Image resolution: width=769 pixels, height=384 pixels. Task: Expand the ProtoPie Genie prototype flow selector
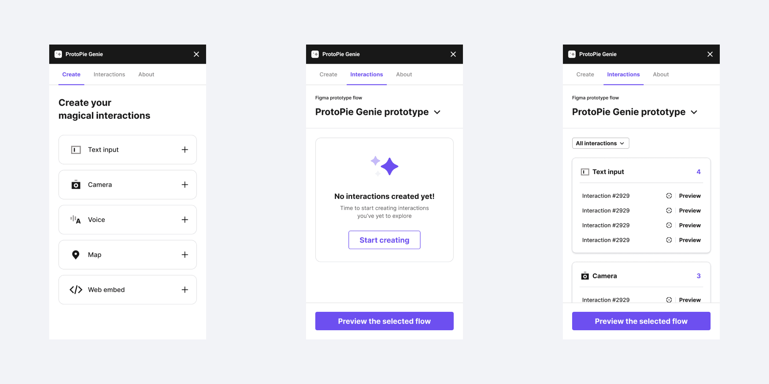tap(437, 112)
